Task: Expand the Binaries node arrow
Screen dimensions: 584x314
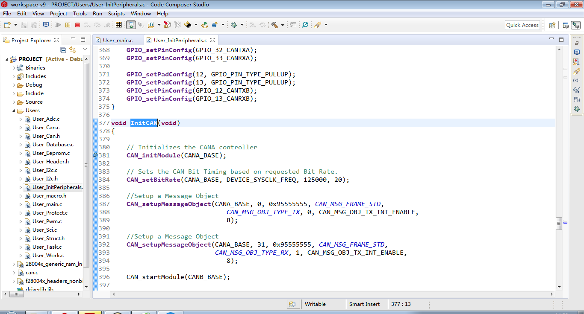Action: pos(14,68)
